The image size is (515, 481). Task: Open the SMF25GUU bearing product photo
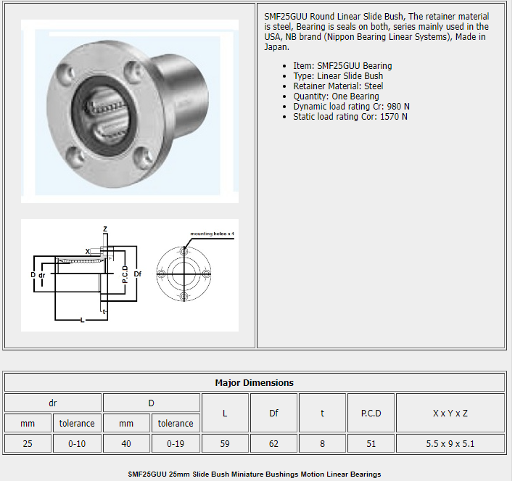click(130, 112)
